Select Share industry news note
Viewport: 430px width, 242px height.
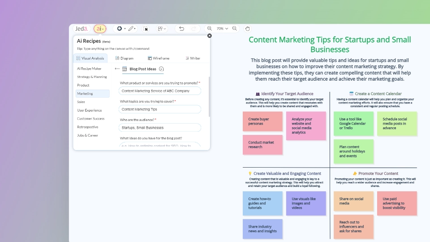click(x=262, y=229)
